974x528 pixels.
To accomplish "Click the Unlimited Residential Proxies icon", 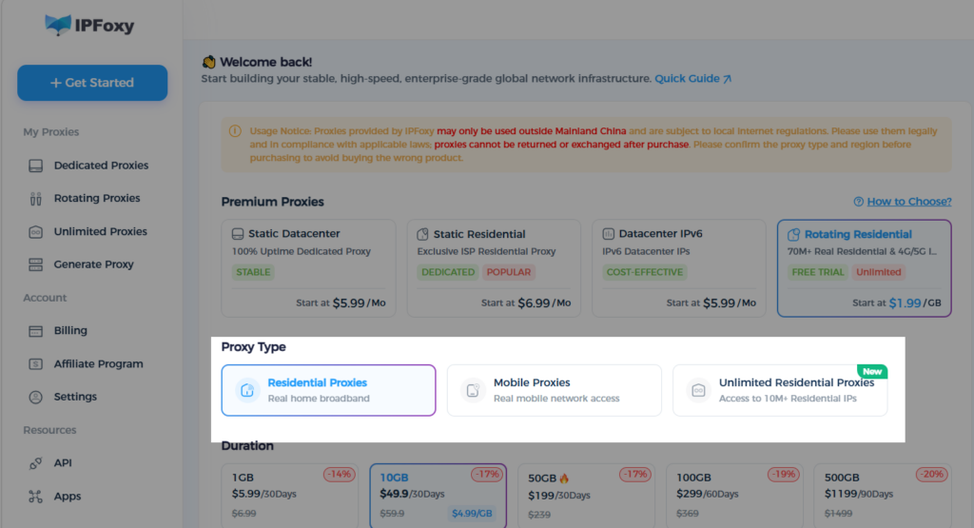I will pos(698,391).
